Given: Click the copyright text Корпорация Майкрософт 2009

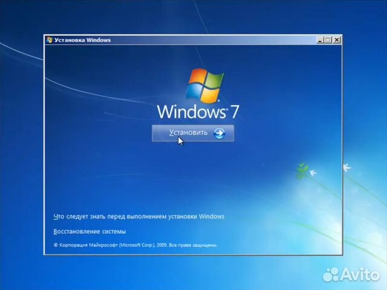Looking at the screenshot, I should 135,245.
